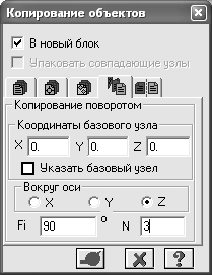Apply copying with the confirm button

(x=90, y=258)
